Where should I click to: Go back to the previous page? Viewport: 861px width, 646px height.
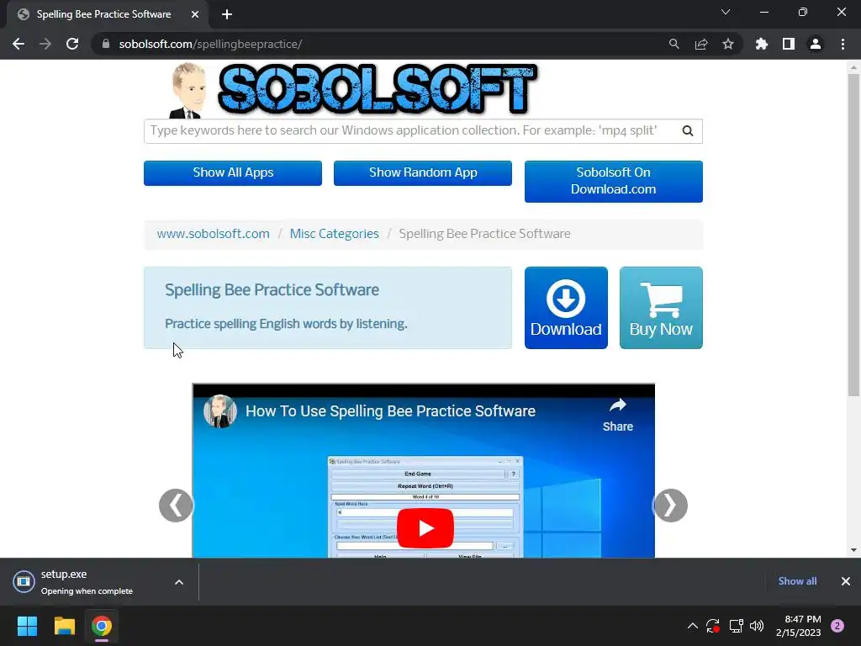(x=18, y=44)
